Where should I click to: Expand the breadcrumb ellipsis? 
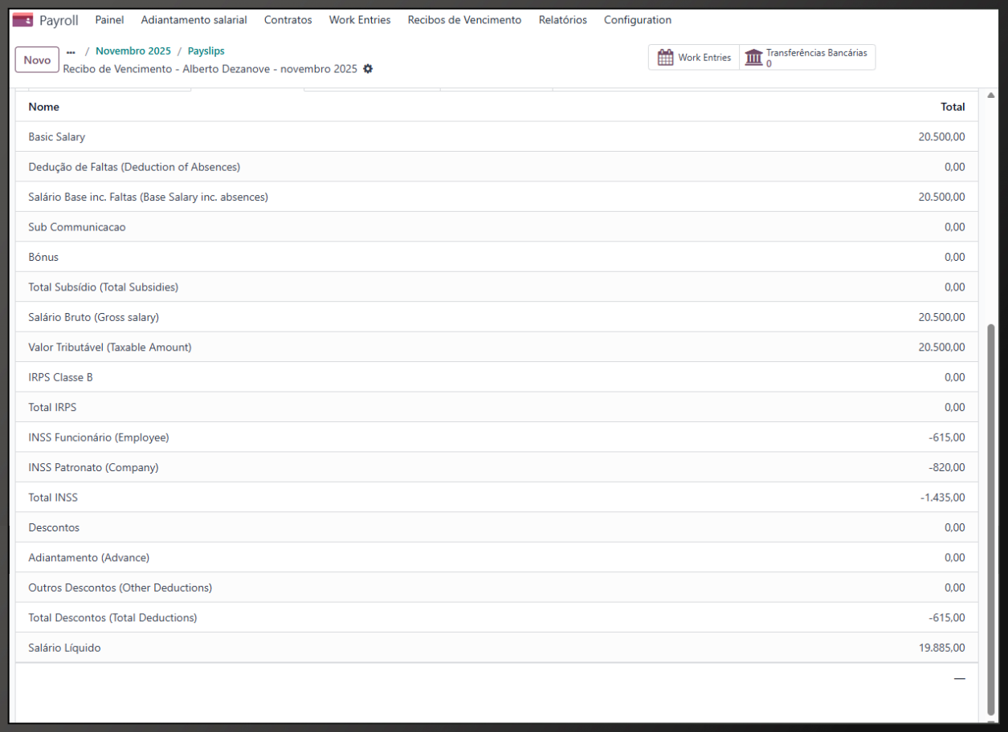(x=71, y=51)
